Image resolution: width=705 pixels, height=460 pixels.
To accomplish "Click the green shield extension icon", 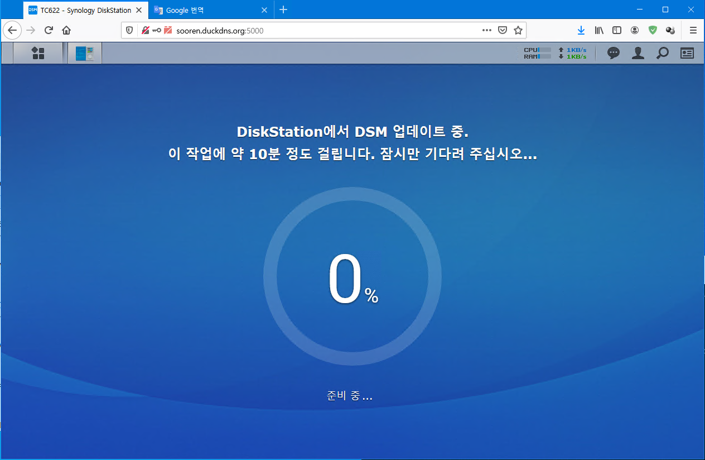I will pyautogui.click(x=653, y=30).
